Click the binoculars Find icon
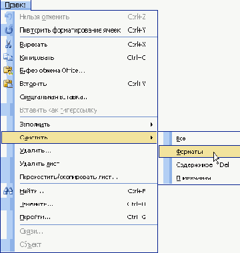240x253 pixels. [8, 191]
